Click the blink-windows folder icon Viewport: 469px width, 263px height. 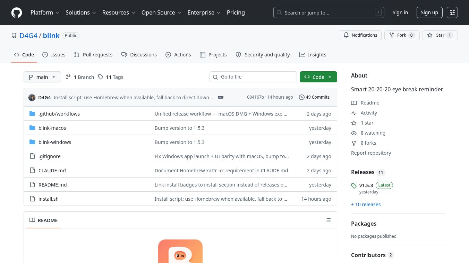point(32,142)
